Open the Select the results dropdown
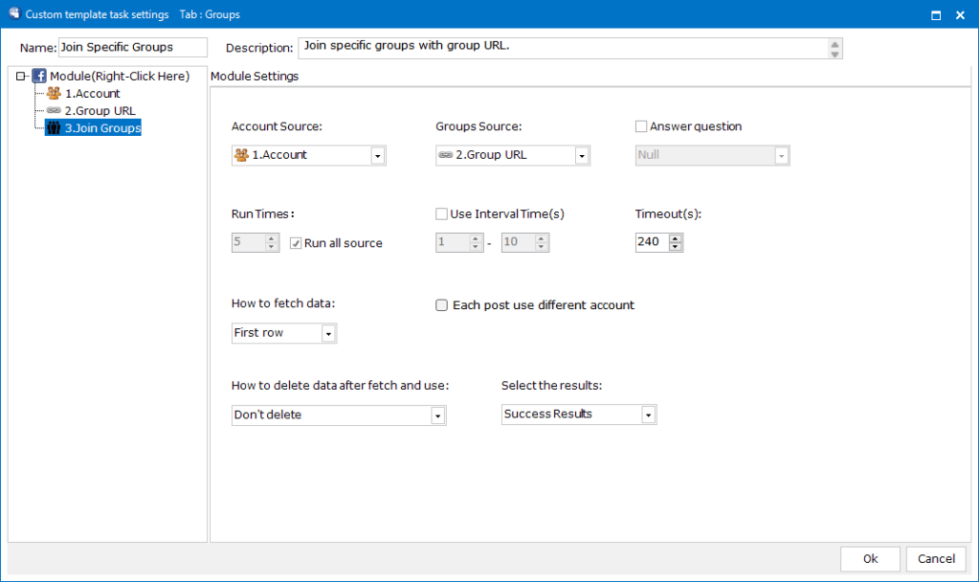 tap(648, 415)
